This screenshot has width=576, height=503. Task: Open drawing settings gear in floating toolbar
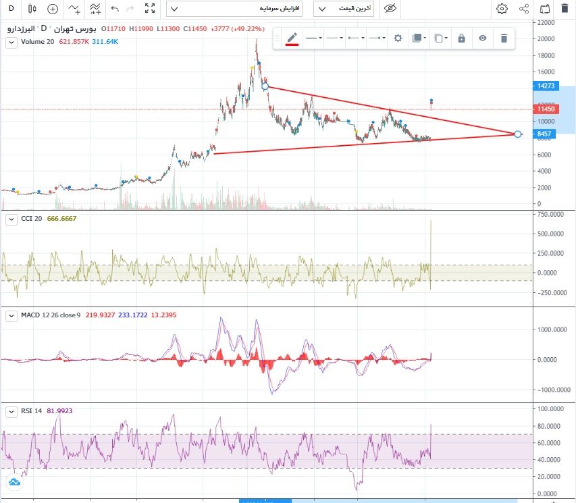pos(398,38)
